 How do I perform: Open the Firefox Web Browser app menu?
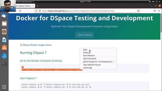(25, 2)
